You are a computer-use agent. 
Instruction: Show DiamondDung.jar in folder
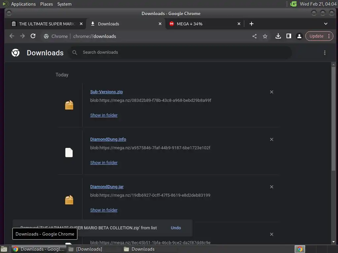click(x=104, y=210)
